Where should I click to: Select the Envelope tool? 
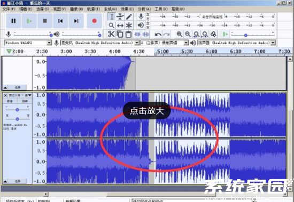(120, 17)
